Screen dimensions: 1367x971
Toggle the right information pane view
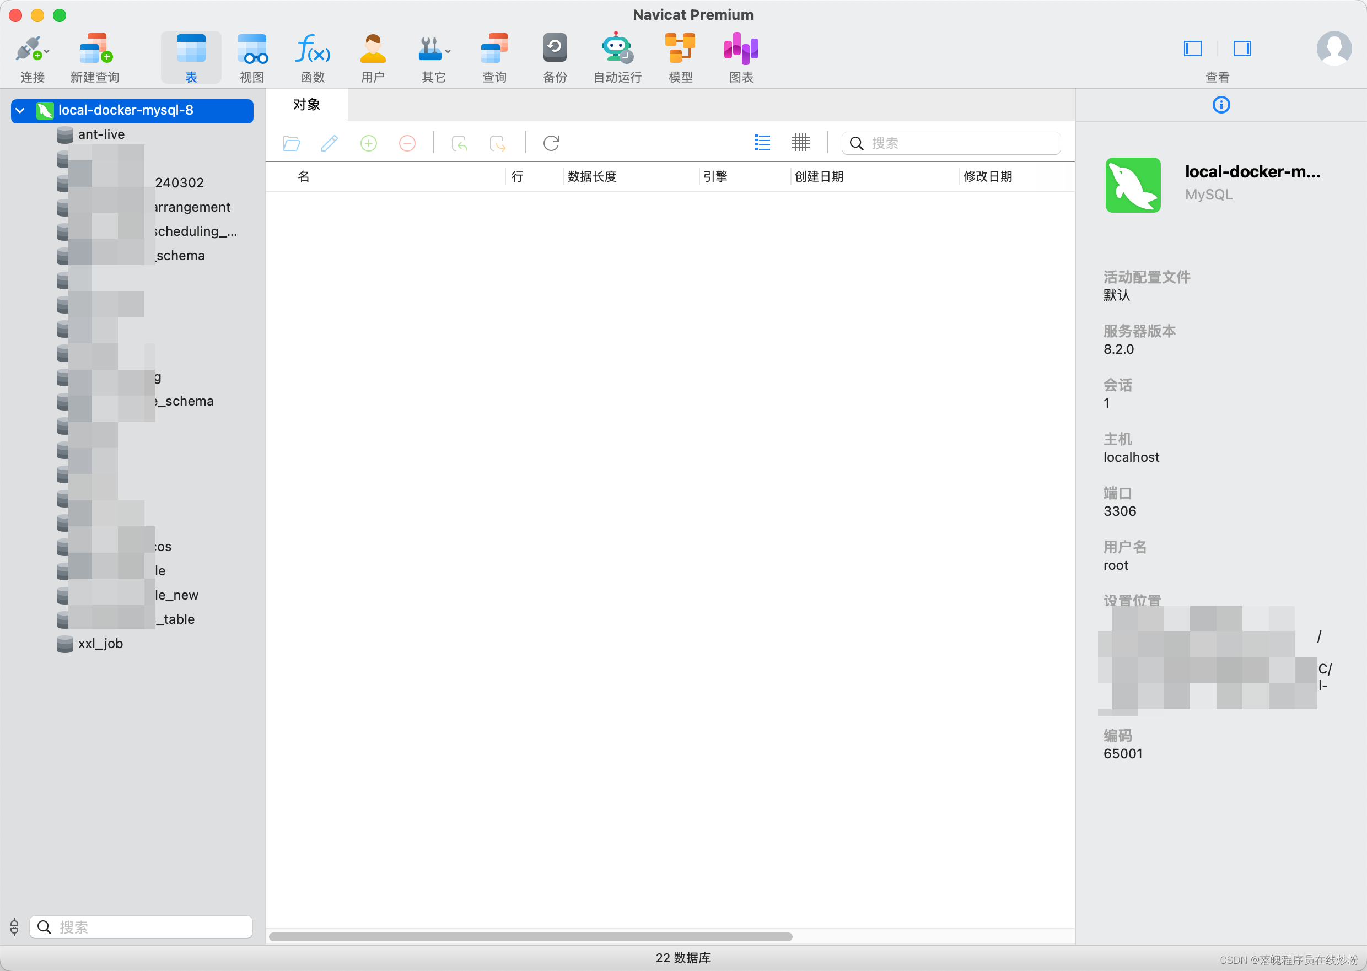click(1242, 48)
